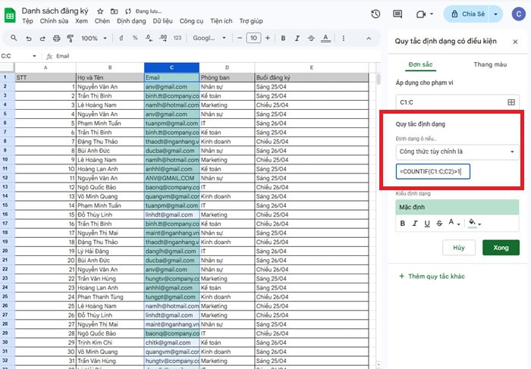Viewport: 531px width, 369px height.
Task: Toggle bold in the sidebar format style
Action: pos(403,224)
